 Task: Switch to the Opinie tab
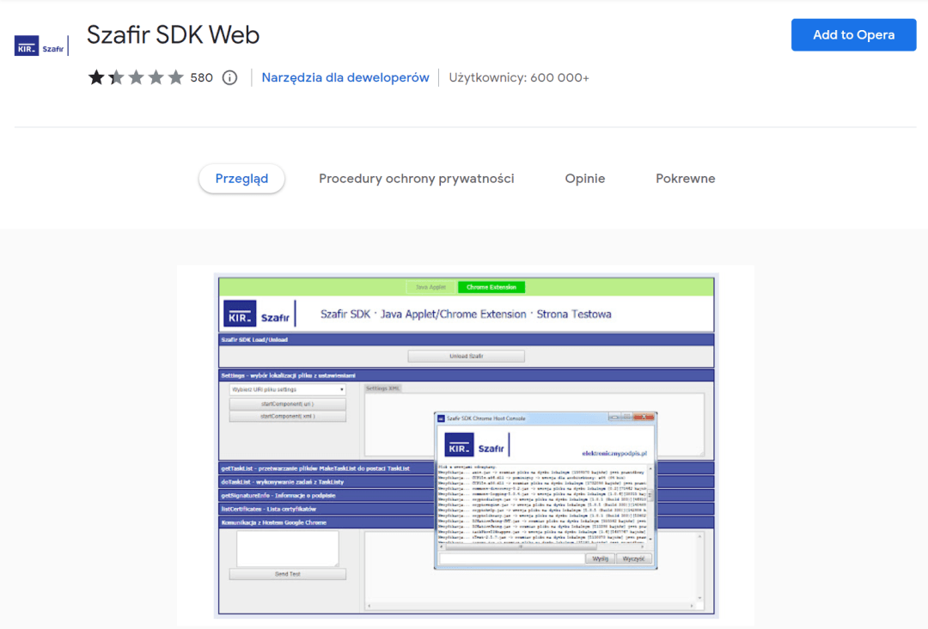point(584,179)
